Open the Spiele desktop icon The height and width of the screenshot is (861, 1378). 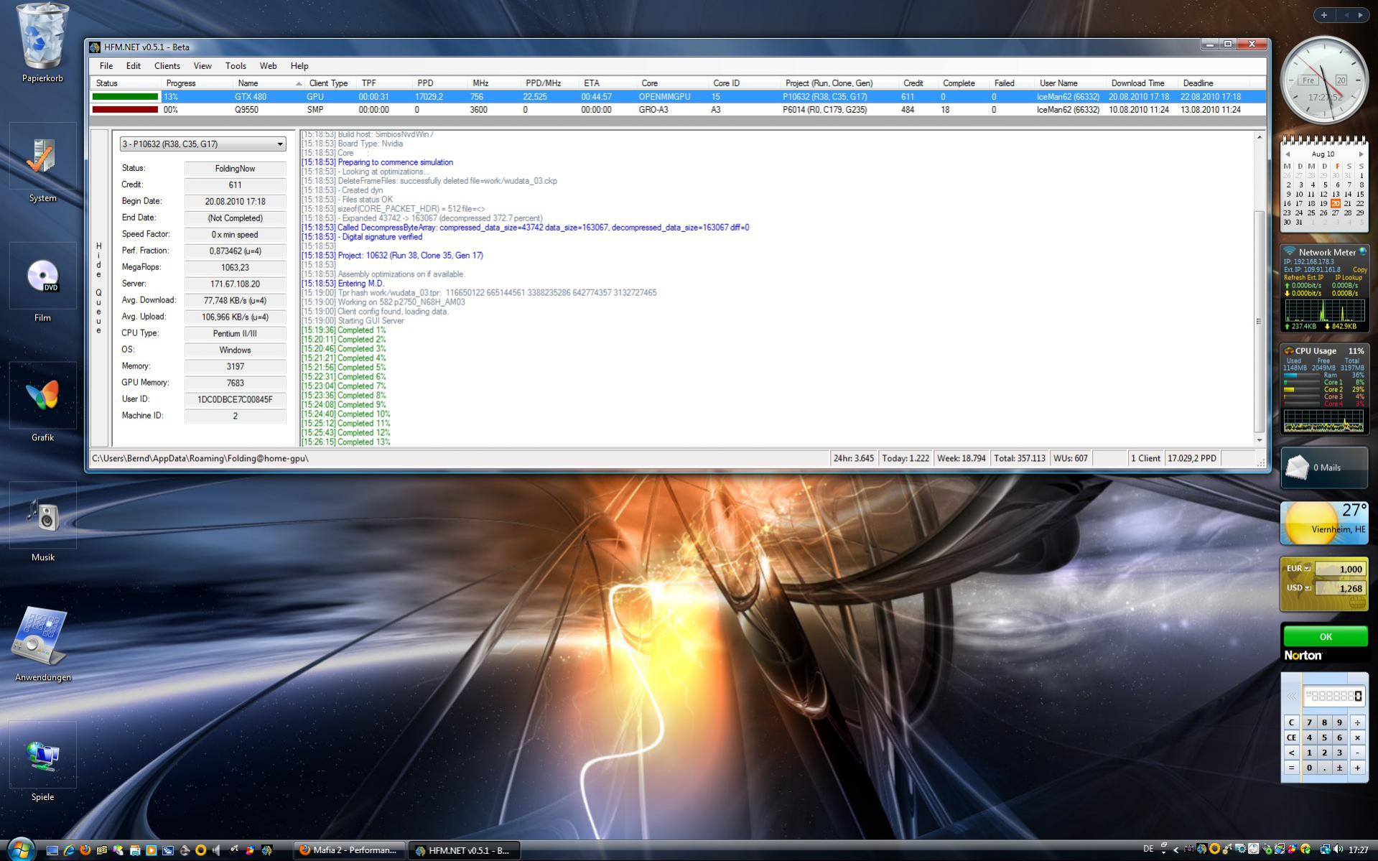(x=42, y=763)
